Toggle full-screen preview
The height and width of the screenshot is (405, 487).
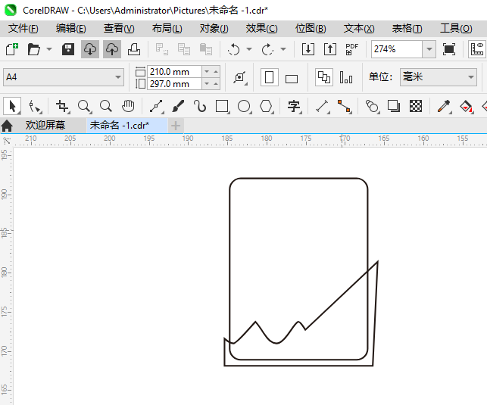point(449,49)
